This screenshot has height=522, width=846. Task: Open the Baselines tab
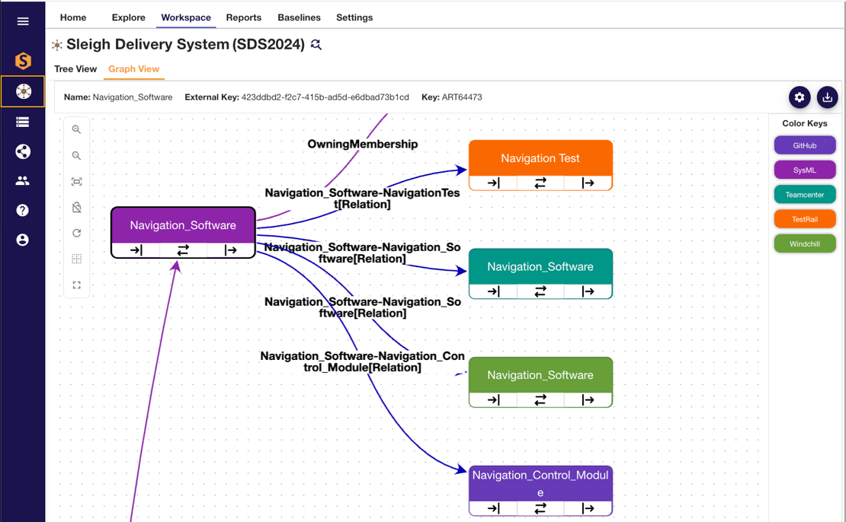coord(299,18)
